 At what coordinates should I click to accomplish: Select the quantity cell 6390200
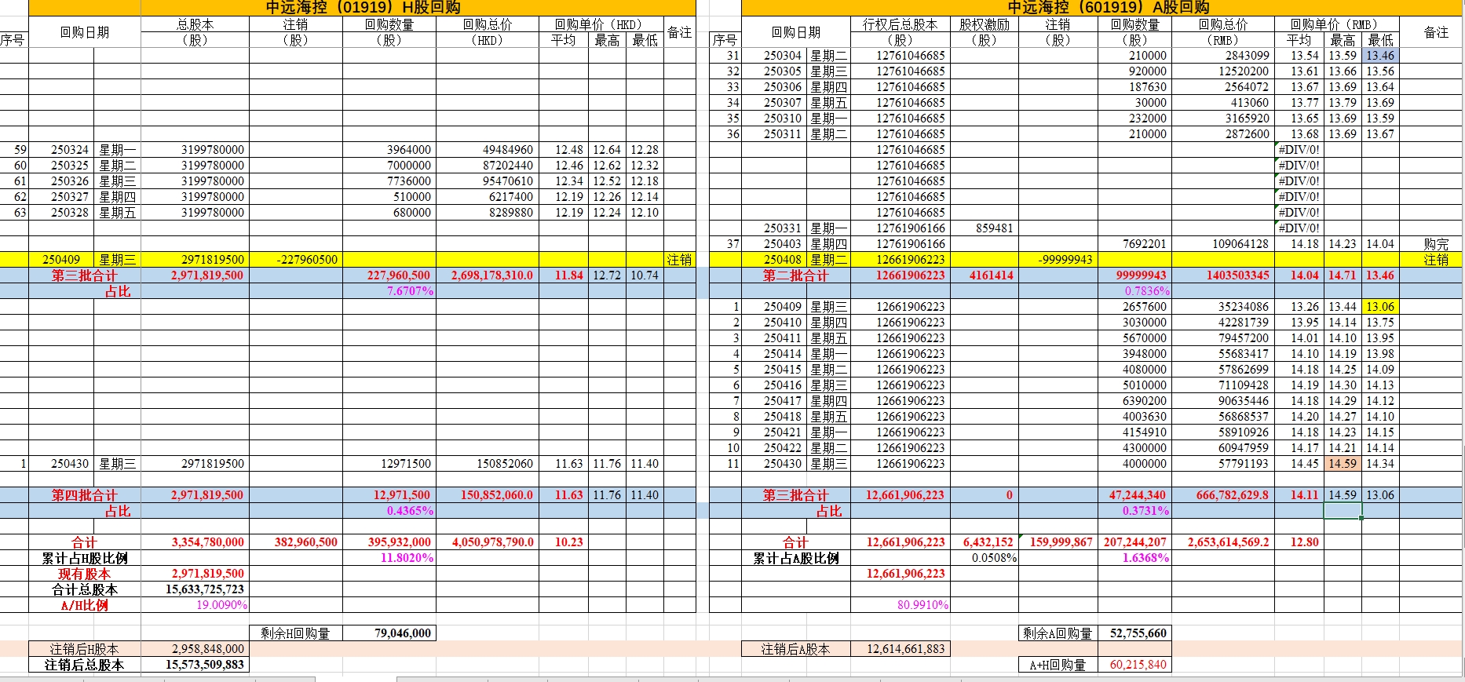1134,401
